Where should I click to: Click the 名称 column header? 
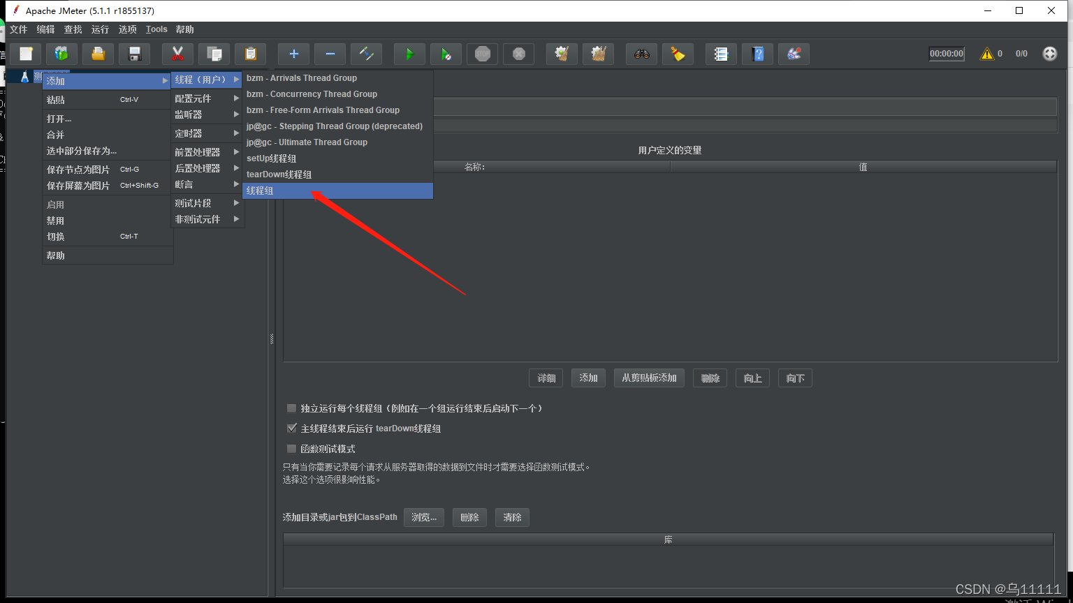click(476, 167)
